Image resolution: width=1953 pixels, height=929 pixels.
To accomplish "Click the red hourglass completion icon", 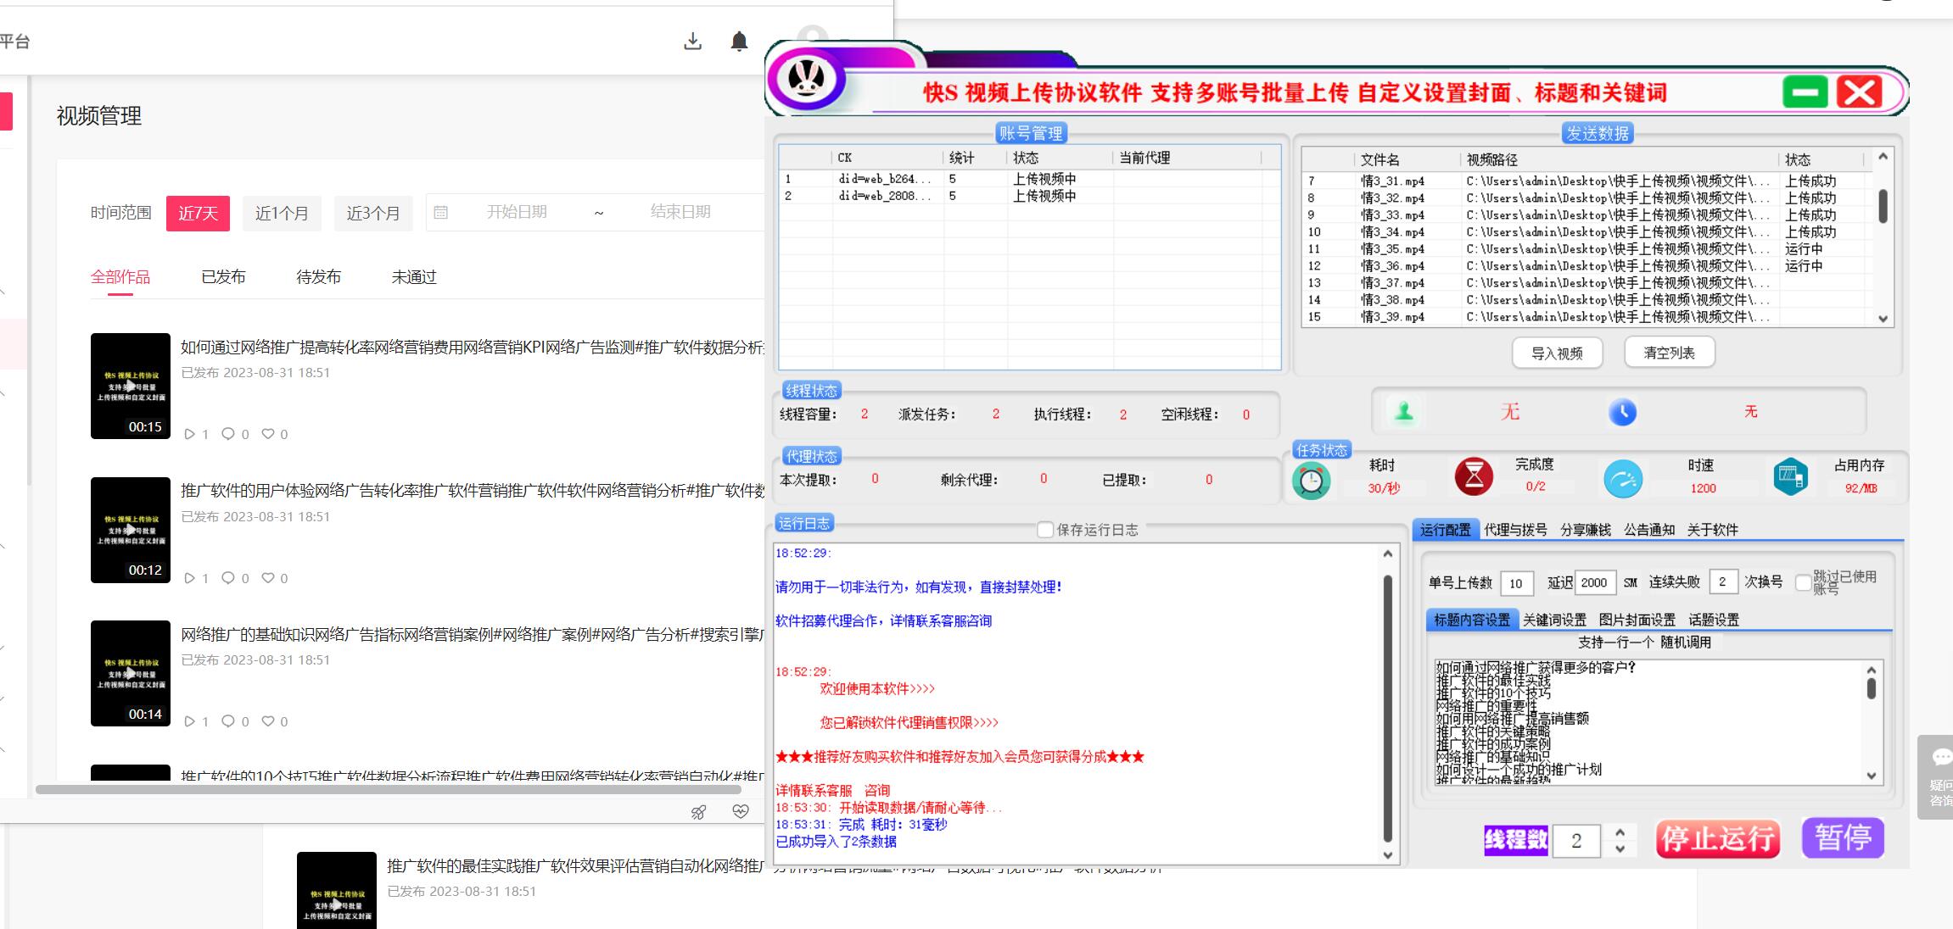I will [1474, 476].
